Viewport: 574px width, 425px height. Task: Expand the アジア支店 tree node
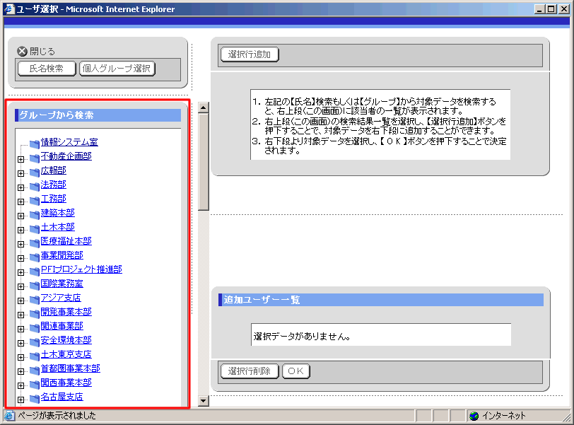point(21,301)
